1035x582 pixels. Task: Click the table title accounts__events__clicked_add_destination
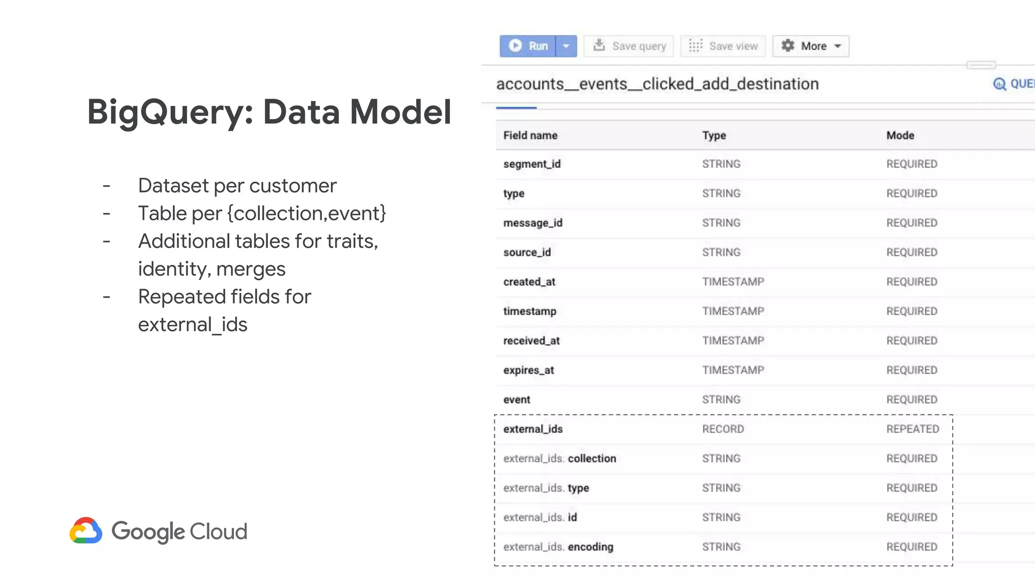(657, 84)
